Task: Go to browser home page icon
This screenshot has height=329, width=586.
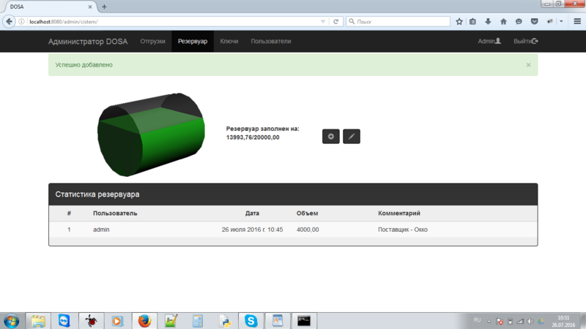Action: [x=503, y=21]
